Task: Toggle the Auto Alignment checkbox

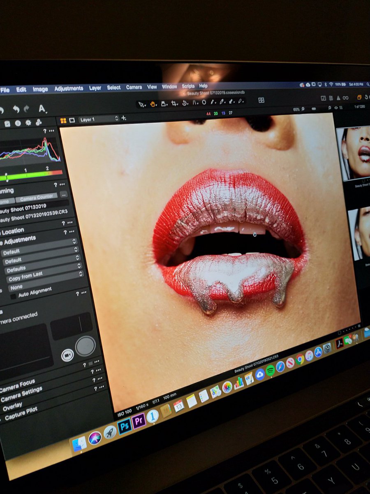Action: pos(13,296)
